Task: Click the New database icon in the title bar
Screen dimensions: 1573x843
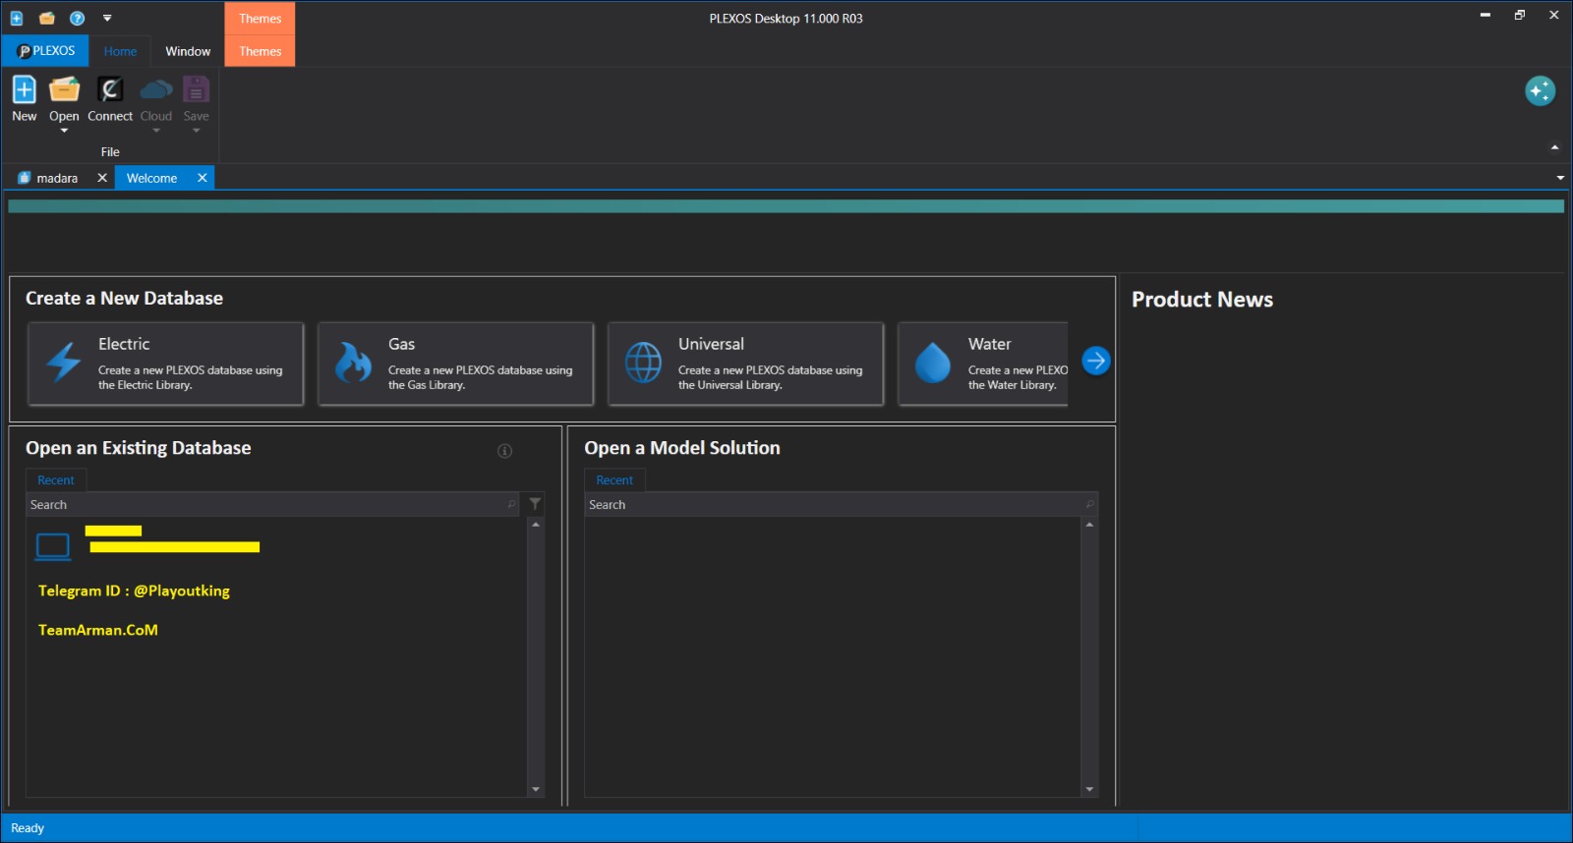Action: pos(17,18)
